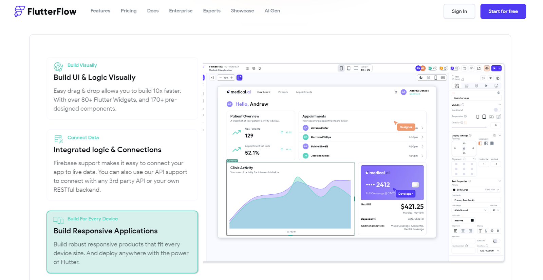Click the underline styling icon
The height and width of the screenshot is (280, 543).
coord(486,231)
